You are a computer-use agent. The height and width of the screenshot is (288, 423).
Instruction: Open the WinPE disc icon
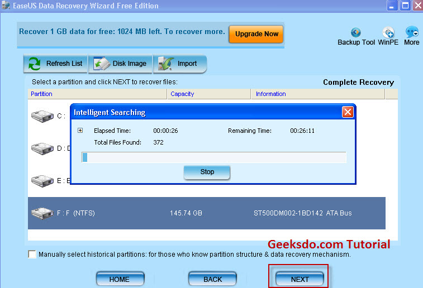[x=388, y=32]
